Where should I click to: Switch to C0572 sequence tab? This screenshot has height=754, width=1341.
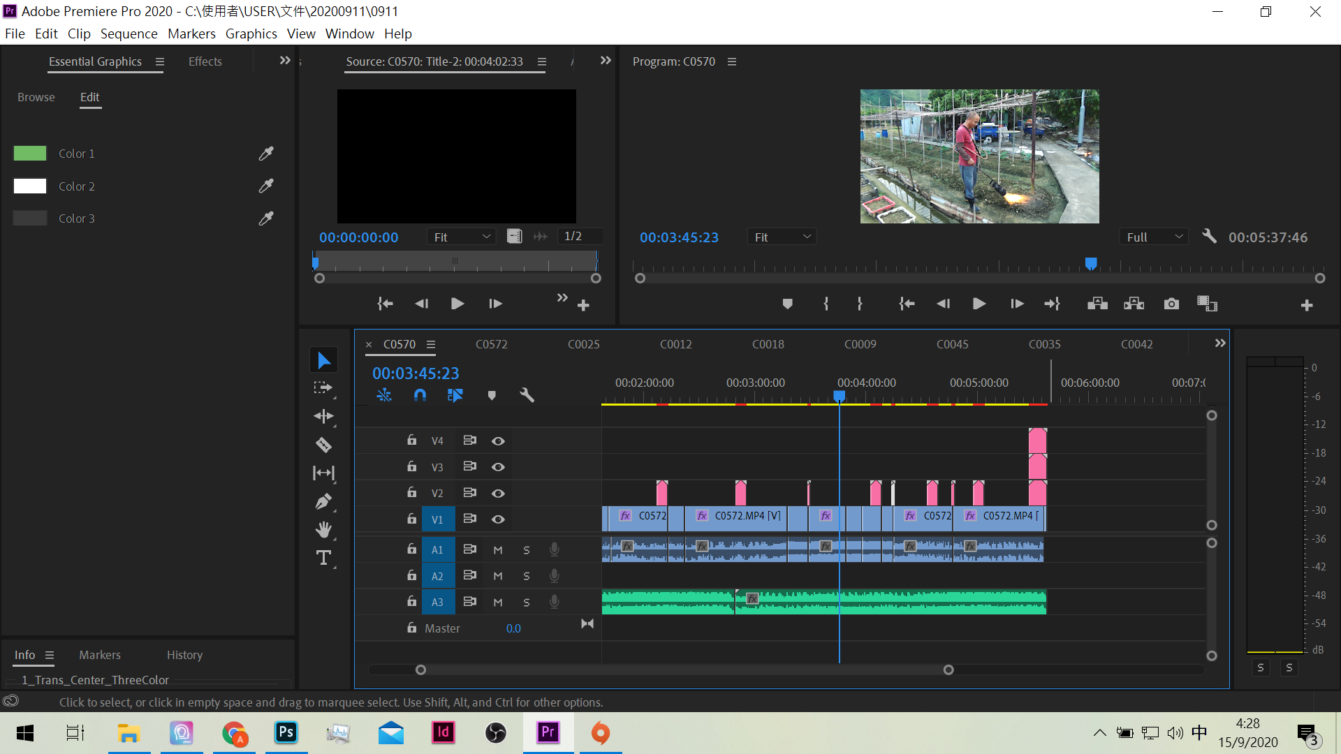[491, 344]
